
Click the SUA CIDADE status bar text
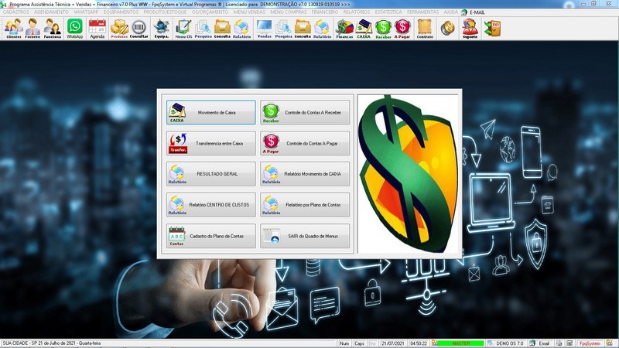(51, 343)
